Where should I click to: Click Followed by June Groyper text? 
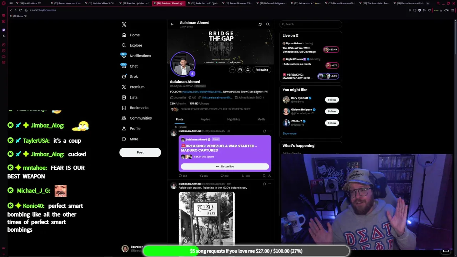215,109
